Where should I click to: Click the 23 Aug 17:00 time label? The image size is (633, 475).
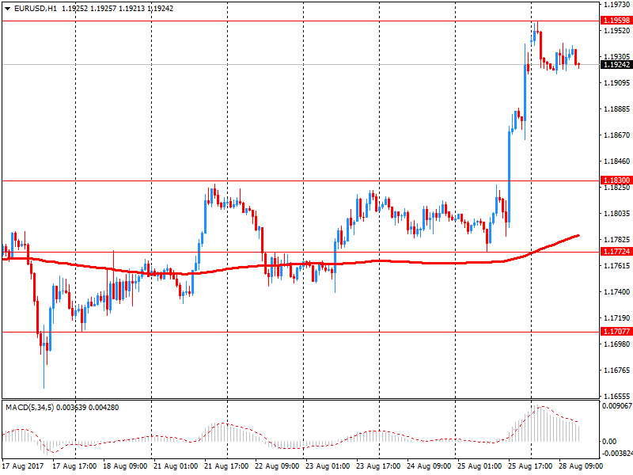point(378,466)
